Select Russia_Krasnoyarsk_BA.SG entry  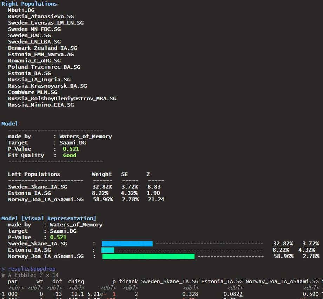pos(47,86)
